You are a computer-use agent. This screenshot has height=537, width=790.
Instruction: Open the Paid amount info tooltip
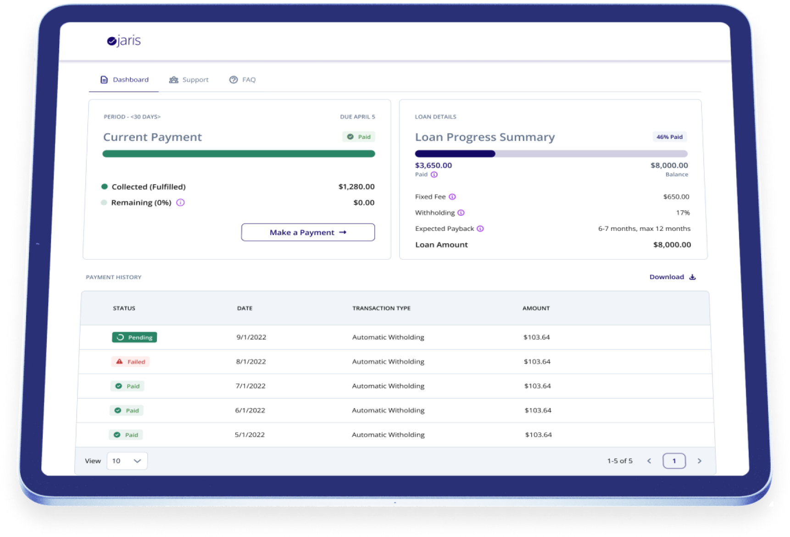pyautogui.click(x=434, y=175)
